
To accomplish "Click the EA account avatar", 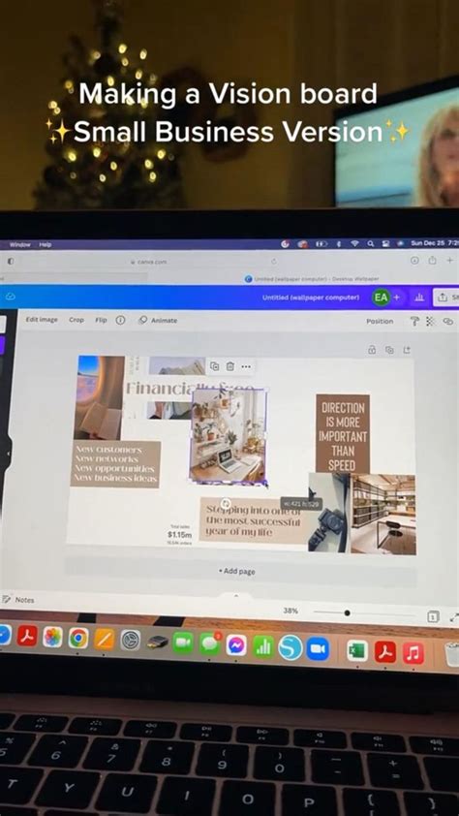I will pos(381,298).
